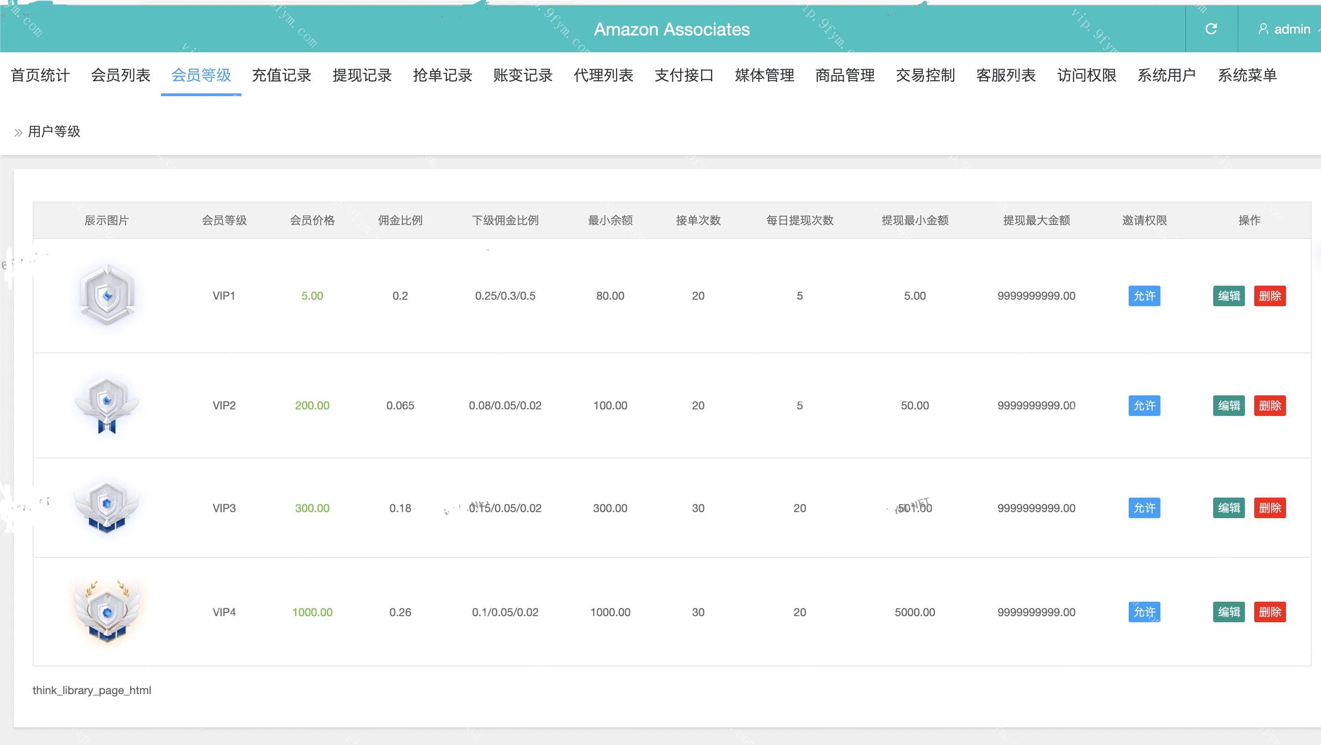Toggle the VIP2 invite permission 允许 button
This screenshot has height=745, width=1321.
[1144, 406]
